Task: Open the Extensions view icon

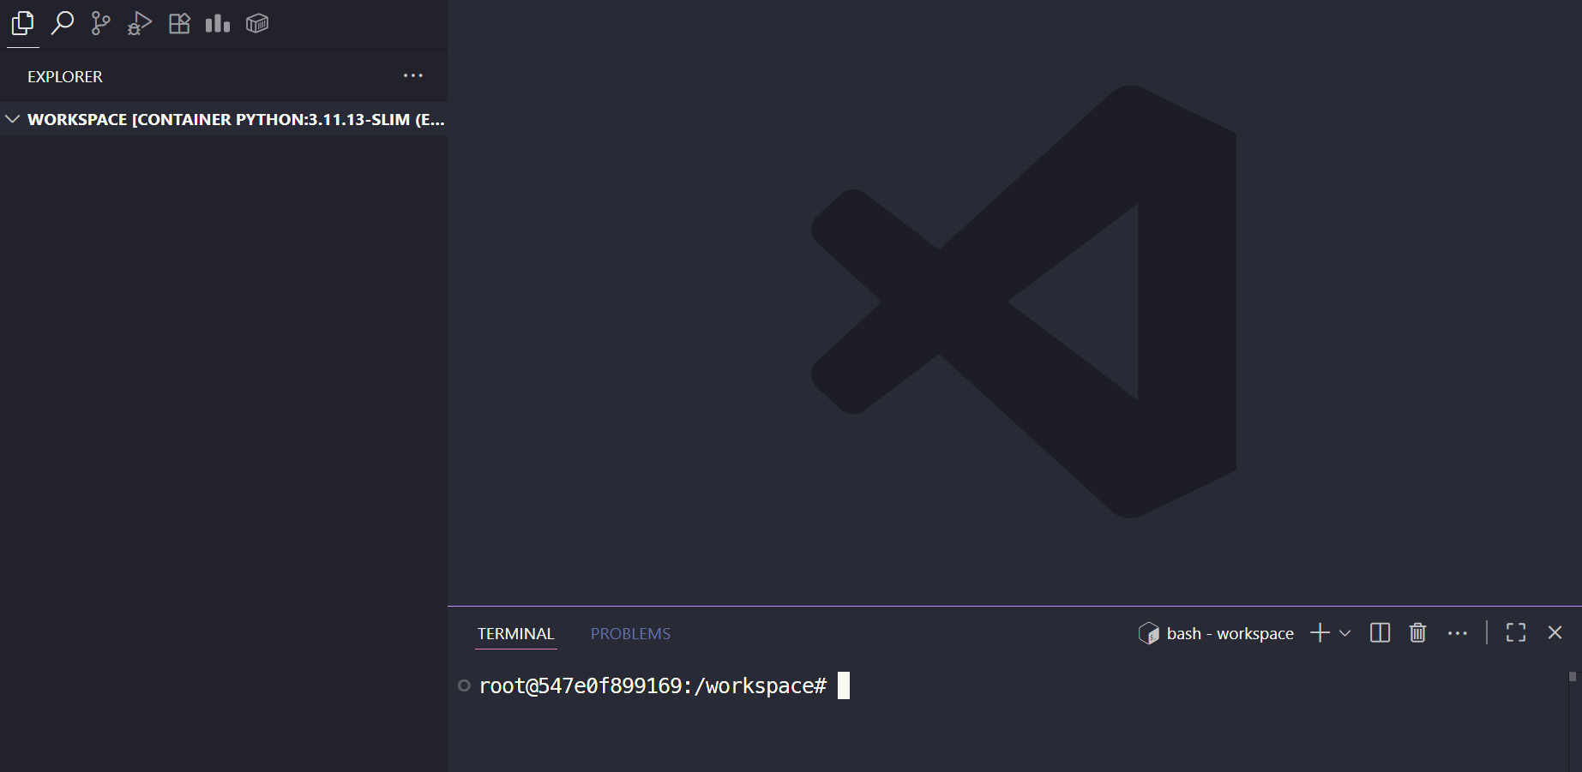Action: (x=179, y=23)
